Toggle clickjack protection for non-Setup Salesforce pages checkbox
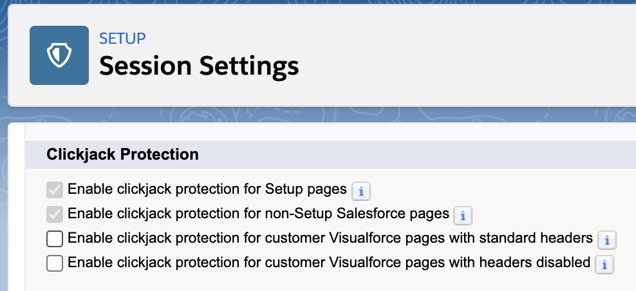The width and height of the screenshot is (636, 291). click(x=55, y=214)
